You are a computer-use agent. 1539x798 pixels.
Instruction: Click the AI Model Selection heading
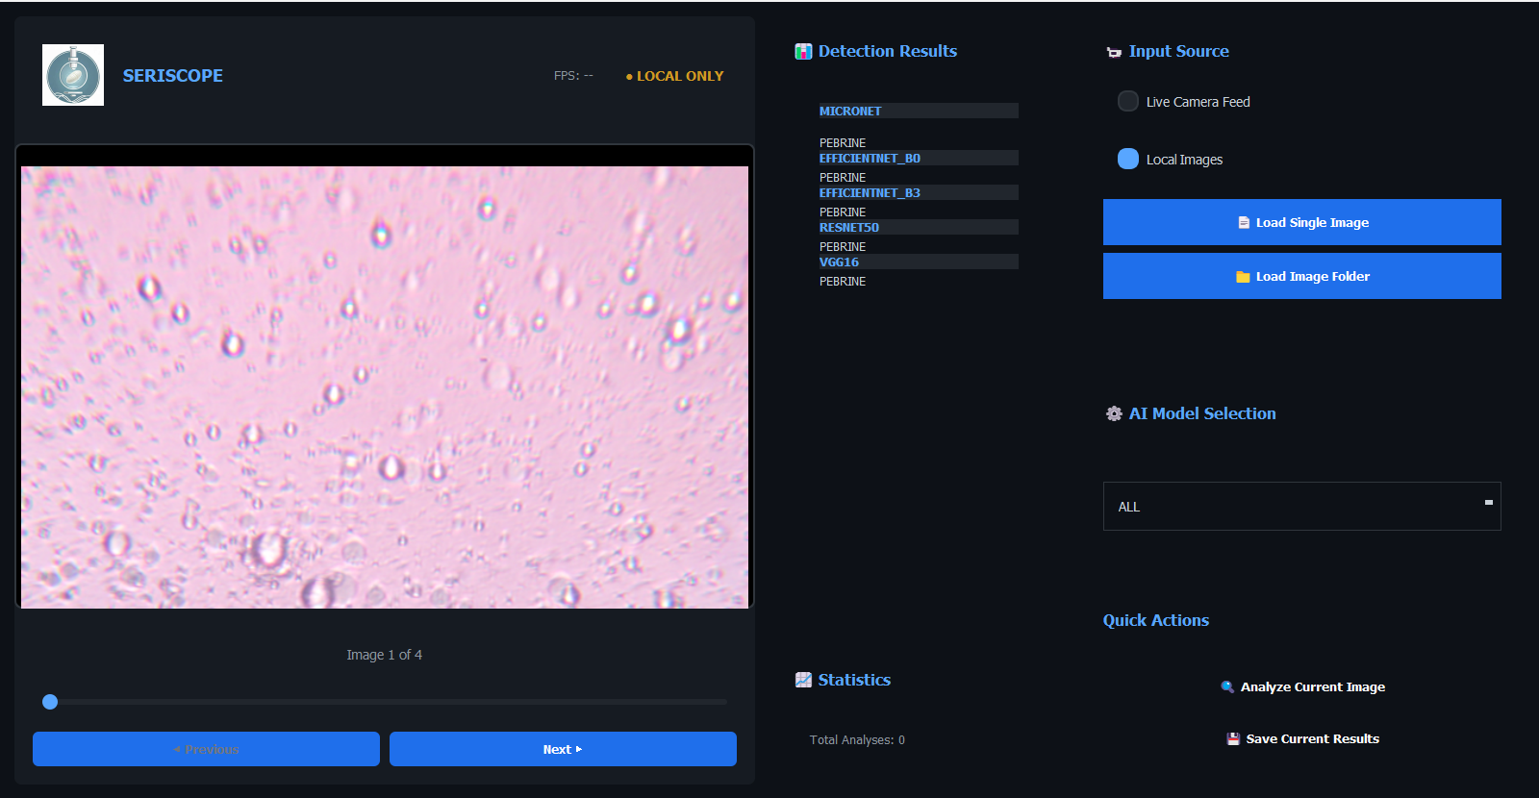[1202, 413]
